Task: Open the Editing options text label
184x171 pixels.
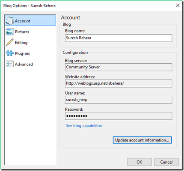Action: point(21,43)
